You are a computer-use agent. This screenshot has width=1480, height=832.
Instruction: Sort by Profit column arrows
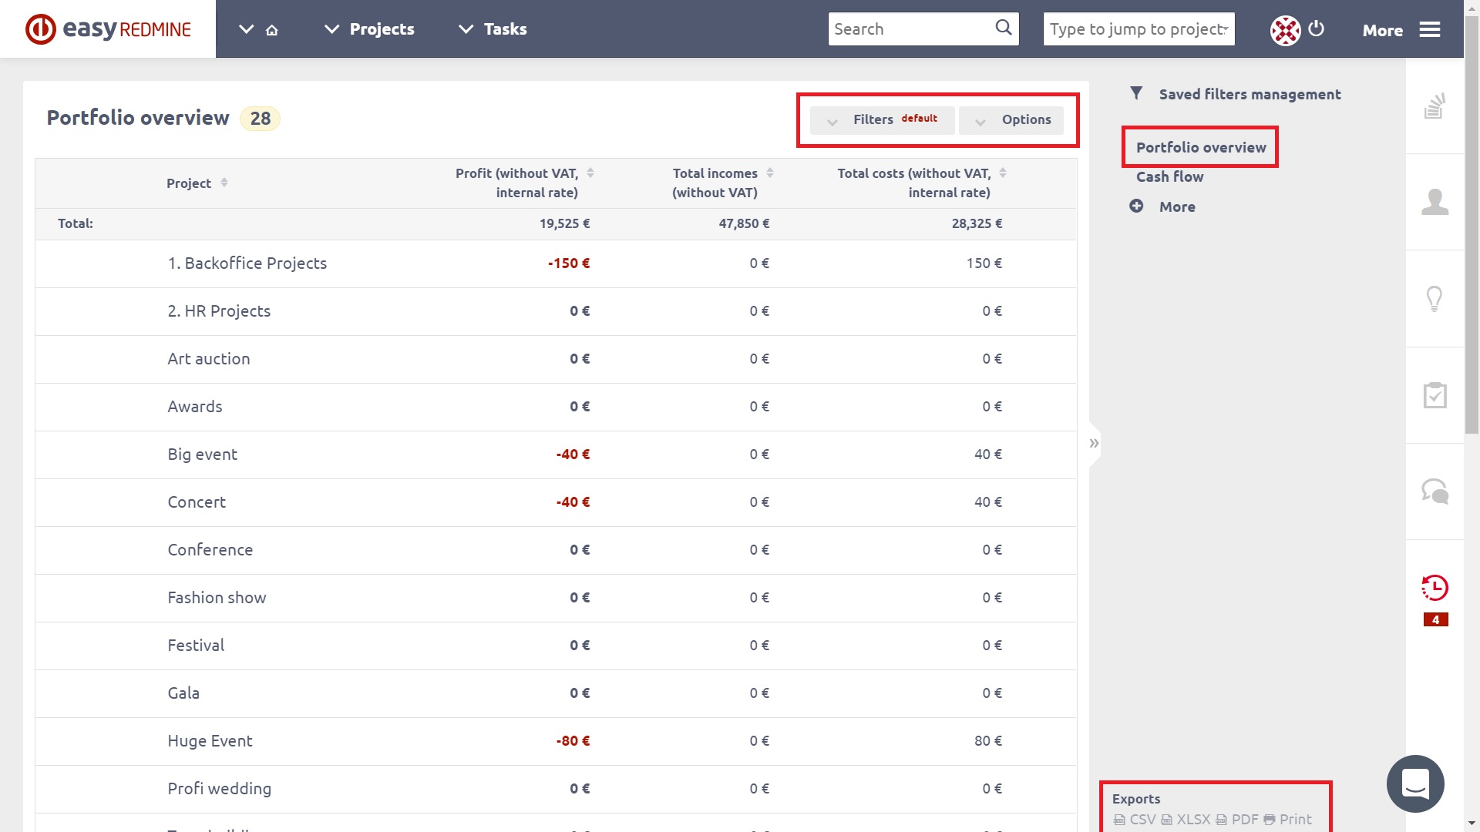pos(590,173)
